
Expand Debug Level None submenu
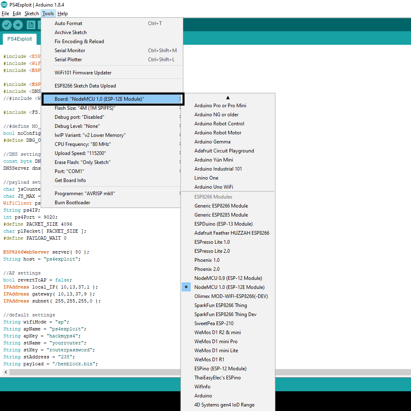(x=112, y=126)
